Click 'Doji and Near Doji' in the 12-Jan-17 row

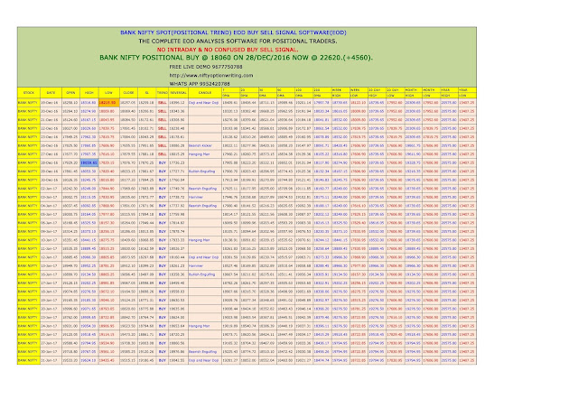pos(204,257)
